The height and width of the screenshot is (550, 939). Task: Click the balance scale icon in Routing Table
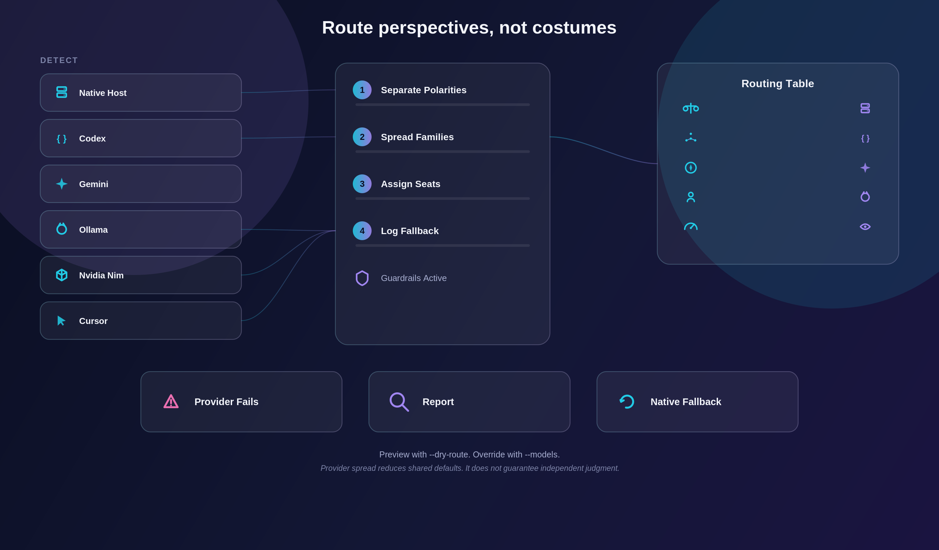tap(691, 108)
